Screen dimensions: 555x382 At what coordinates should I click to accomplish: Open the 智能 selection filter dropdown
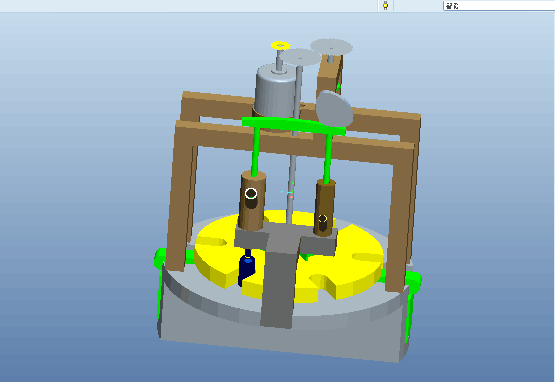click(499, 5)
